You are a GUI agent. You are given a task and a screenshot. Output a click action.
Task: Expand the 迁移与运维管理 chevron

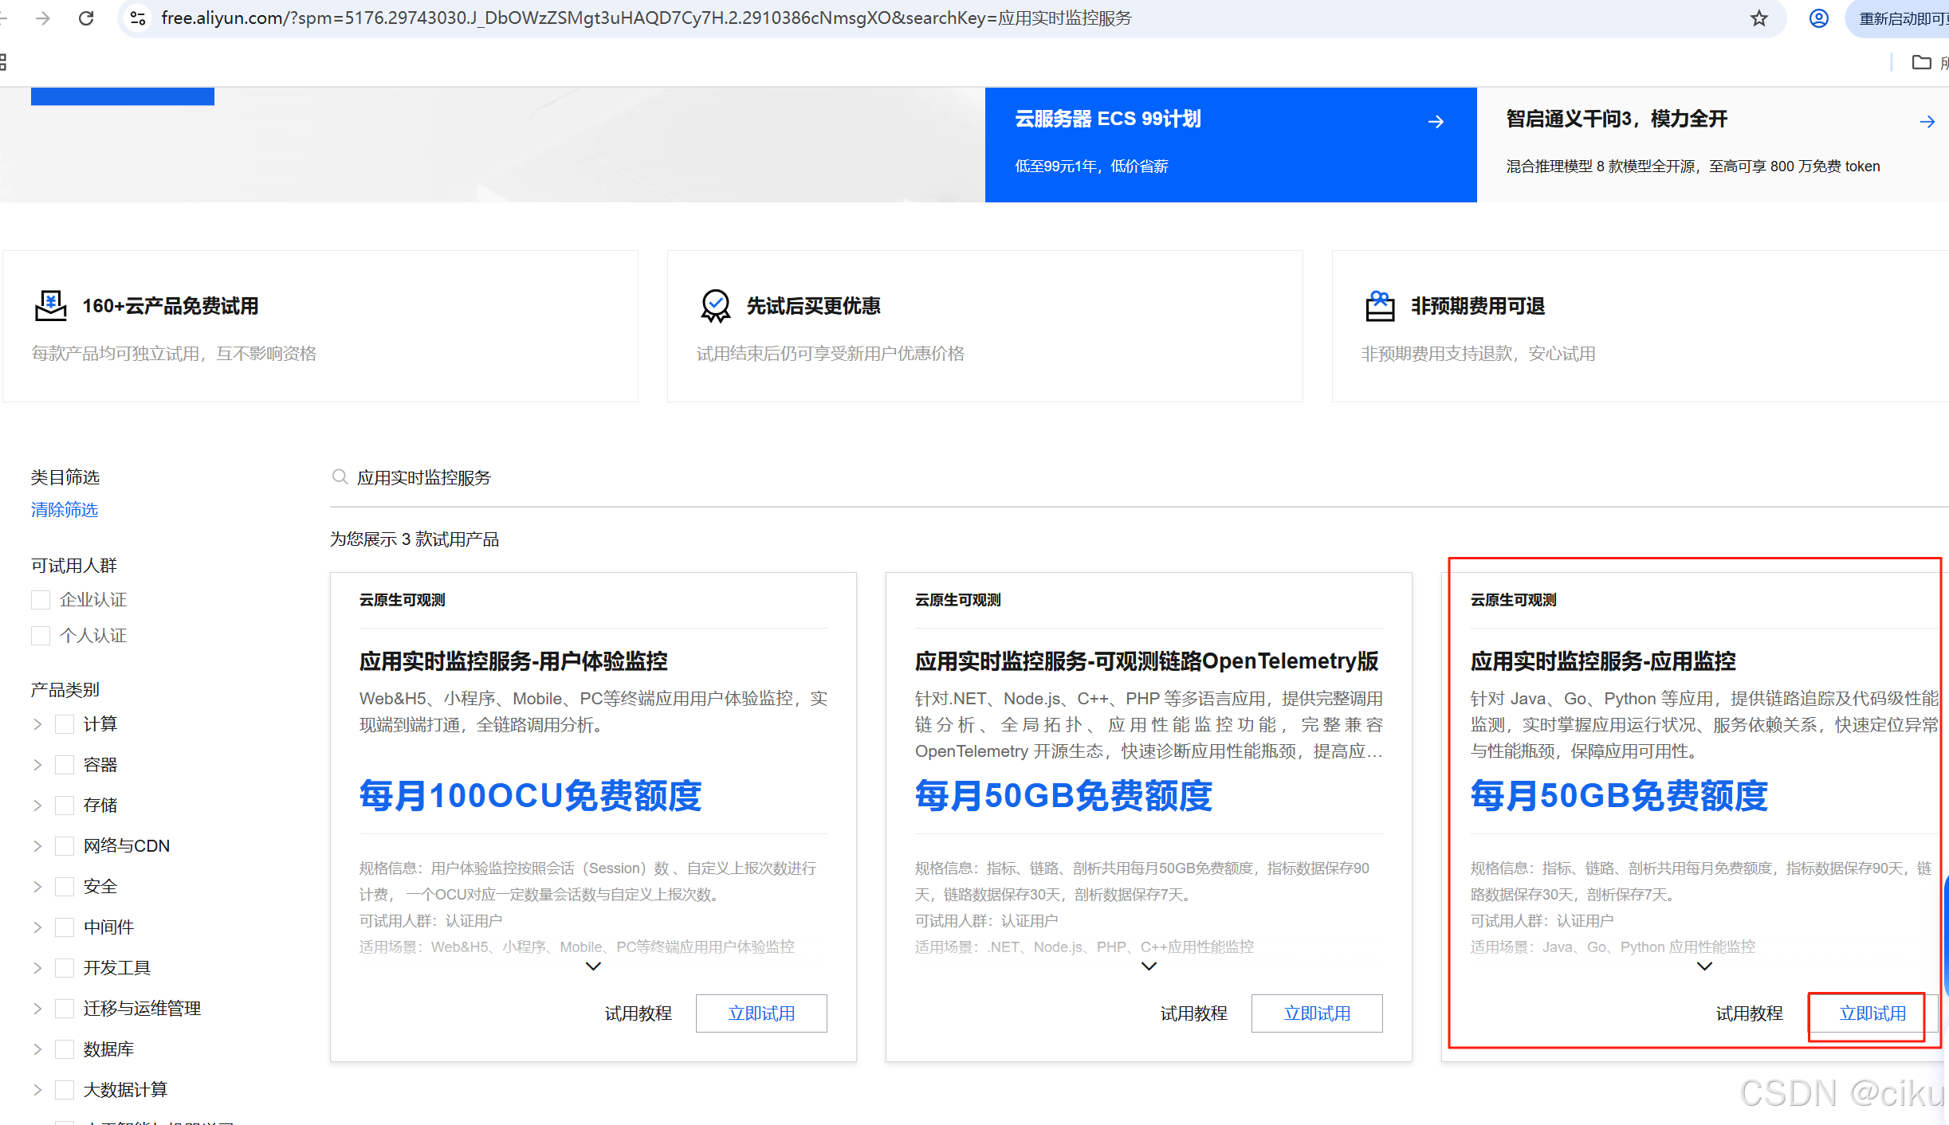37,1009
